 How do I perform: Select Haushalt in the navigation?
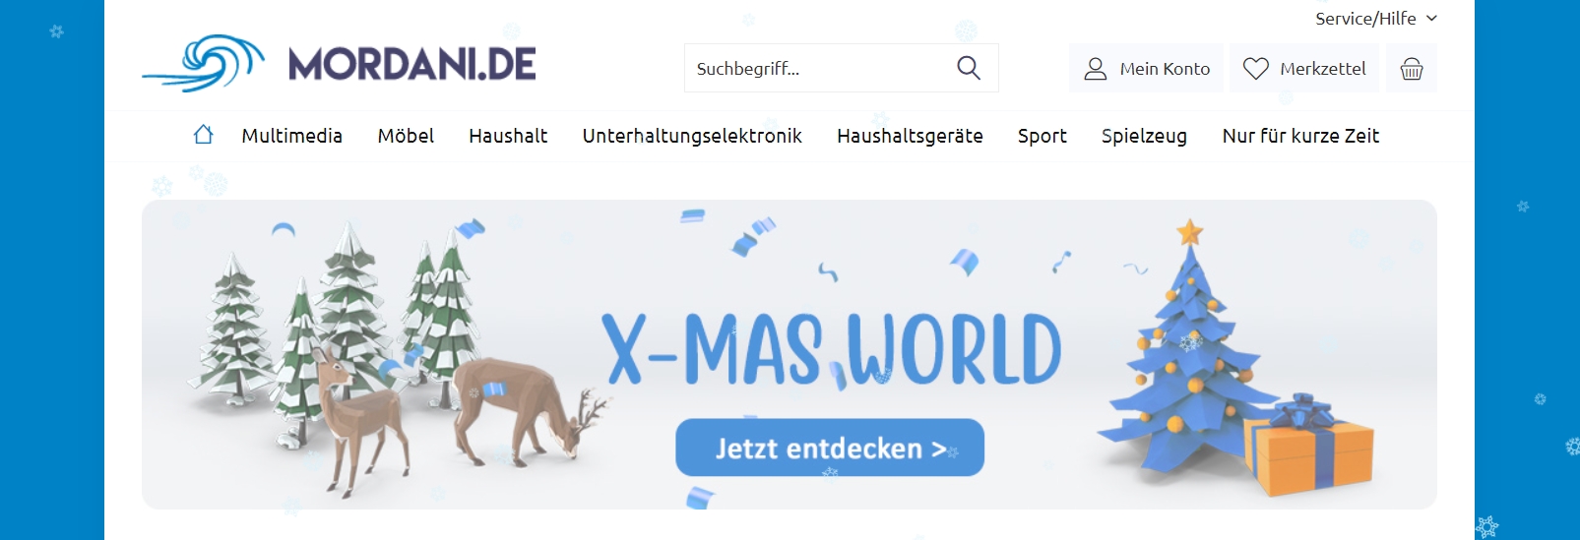[x=508, y=136]
